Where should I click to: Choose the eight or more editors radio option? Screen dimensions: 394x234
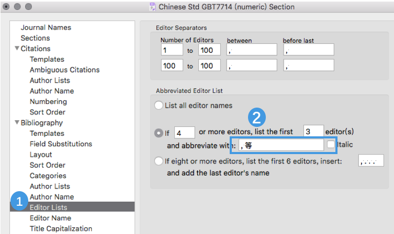(x=159, y=161)
